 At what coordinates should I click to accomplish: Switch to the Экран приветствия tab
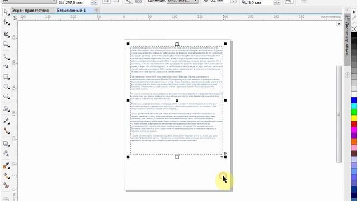pos(30,10)
